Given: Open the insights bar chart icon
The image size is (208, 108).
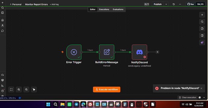Looking at the screenshot, I should pyautogui.click(x=2, y=86).
